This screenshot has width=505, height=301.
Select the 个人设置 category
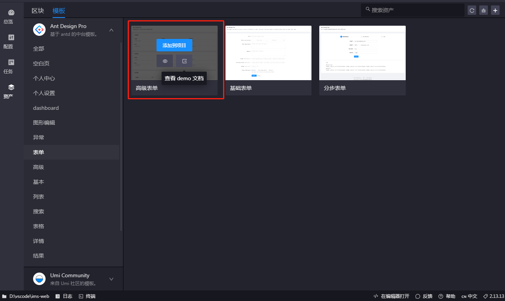coord(71,93)
